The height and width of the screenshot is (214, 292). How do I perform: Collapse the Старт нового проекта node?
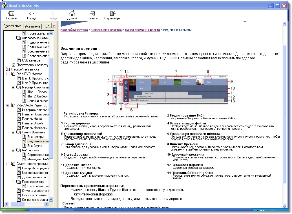click(x=8, y=164)
